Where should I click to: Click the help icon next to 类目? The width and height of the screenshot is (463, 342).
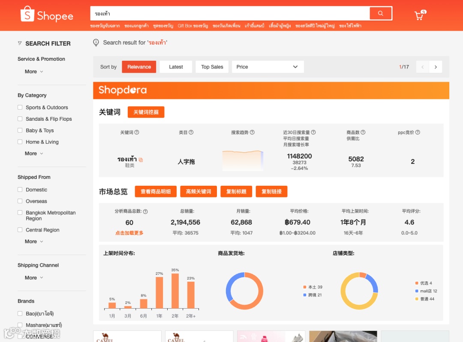click(x=191, y=132)
